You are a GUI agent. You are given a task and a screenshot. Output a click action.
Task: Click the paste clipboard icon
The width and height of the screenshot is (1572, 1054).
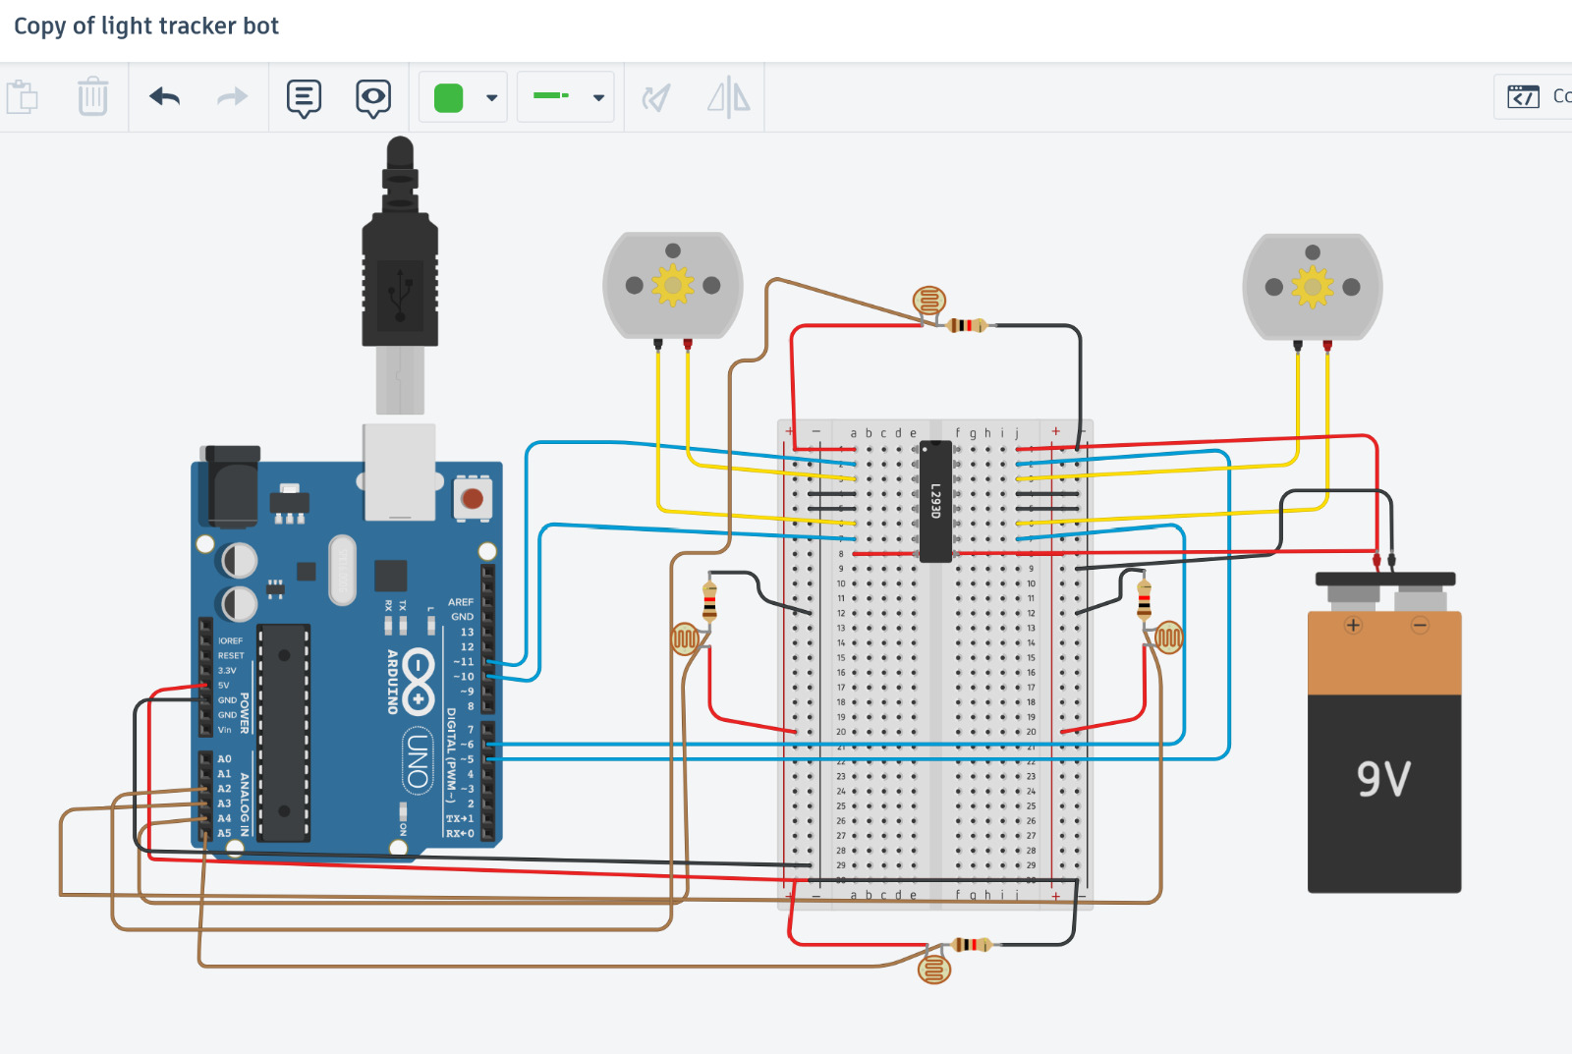coord(22,97)
